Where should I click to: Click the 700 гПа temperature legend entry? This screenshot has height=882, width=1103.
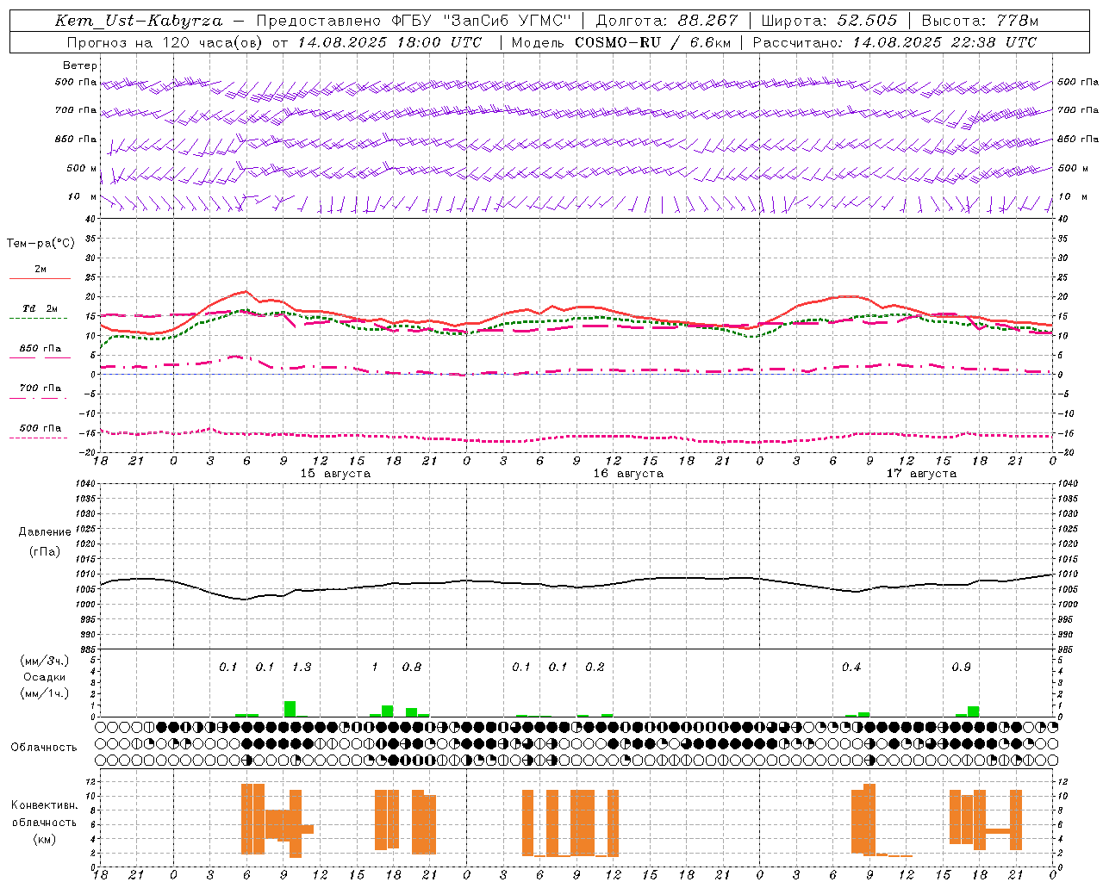(x=40, y=388)
